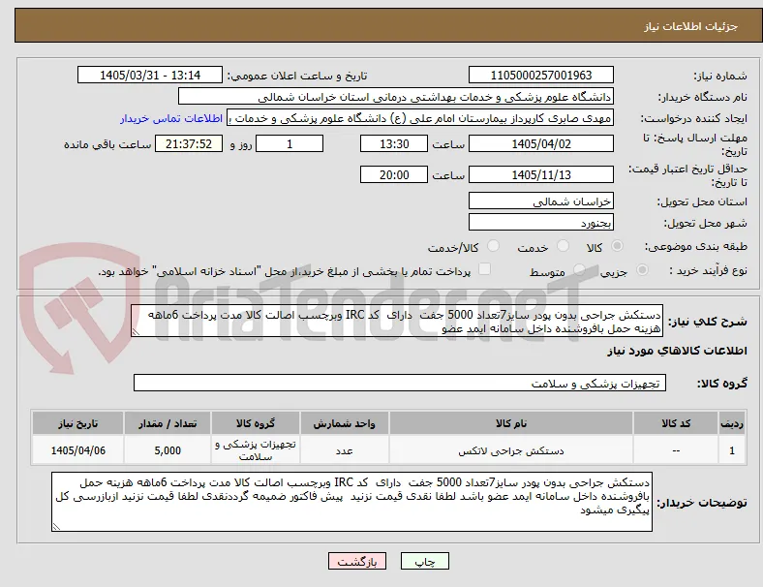Select the متوسط purchase type radio

579,270
